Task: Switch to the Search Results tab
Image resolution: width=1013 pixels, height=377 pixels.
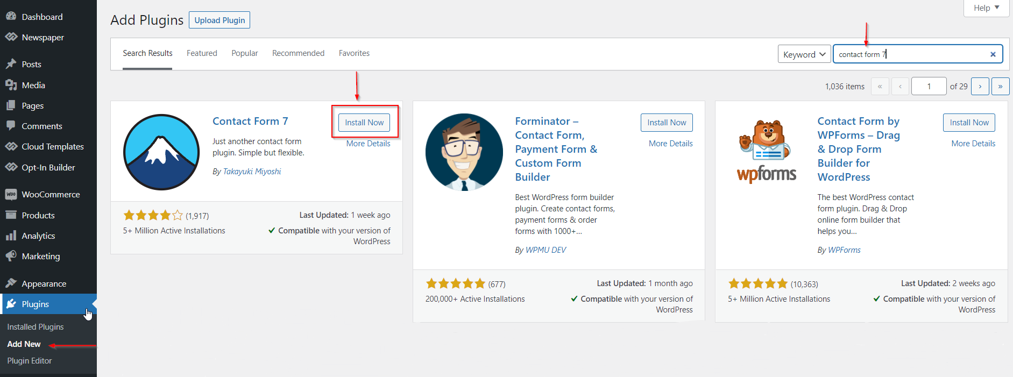Action: pyautogui.click(x=147, y=53)
